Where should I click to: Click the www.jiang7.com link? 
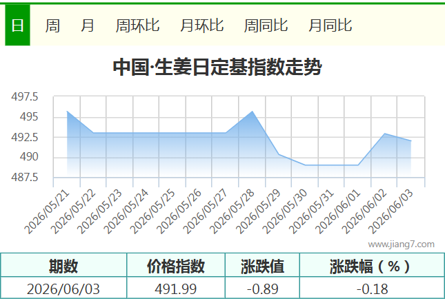[x=401, y=244]
